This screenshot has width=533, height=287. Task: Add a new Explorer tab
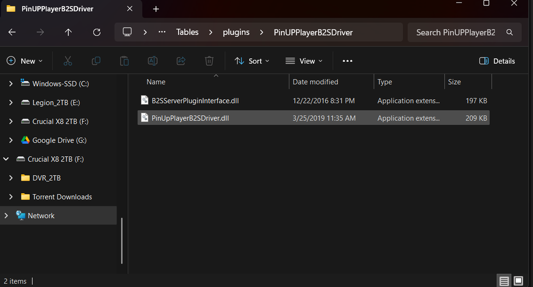156,9
